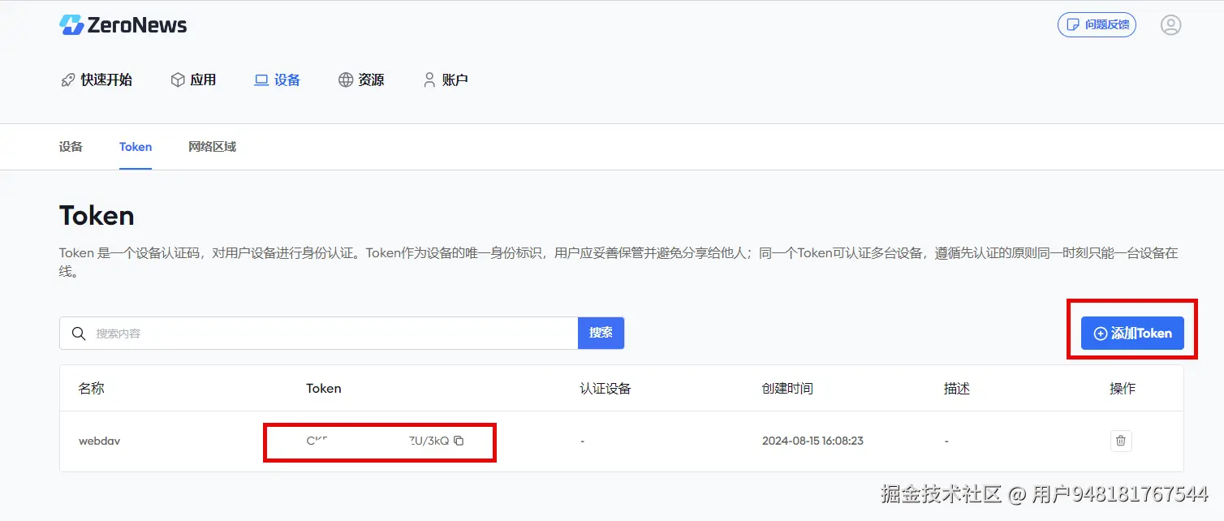Click the 名称 column header
Viewport: 1224px width, 521px height.
click(x=91, y=388)
